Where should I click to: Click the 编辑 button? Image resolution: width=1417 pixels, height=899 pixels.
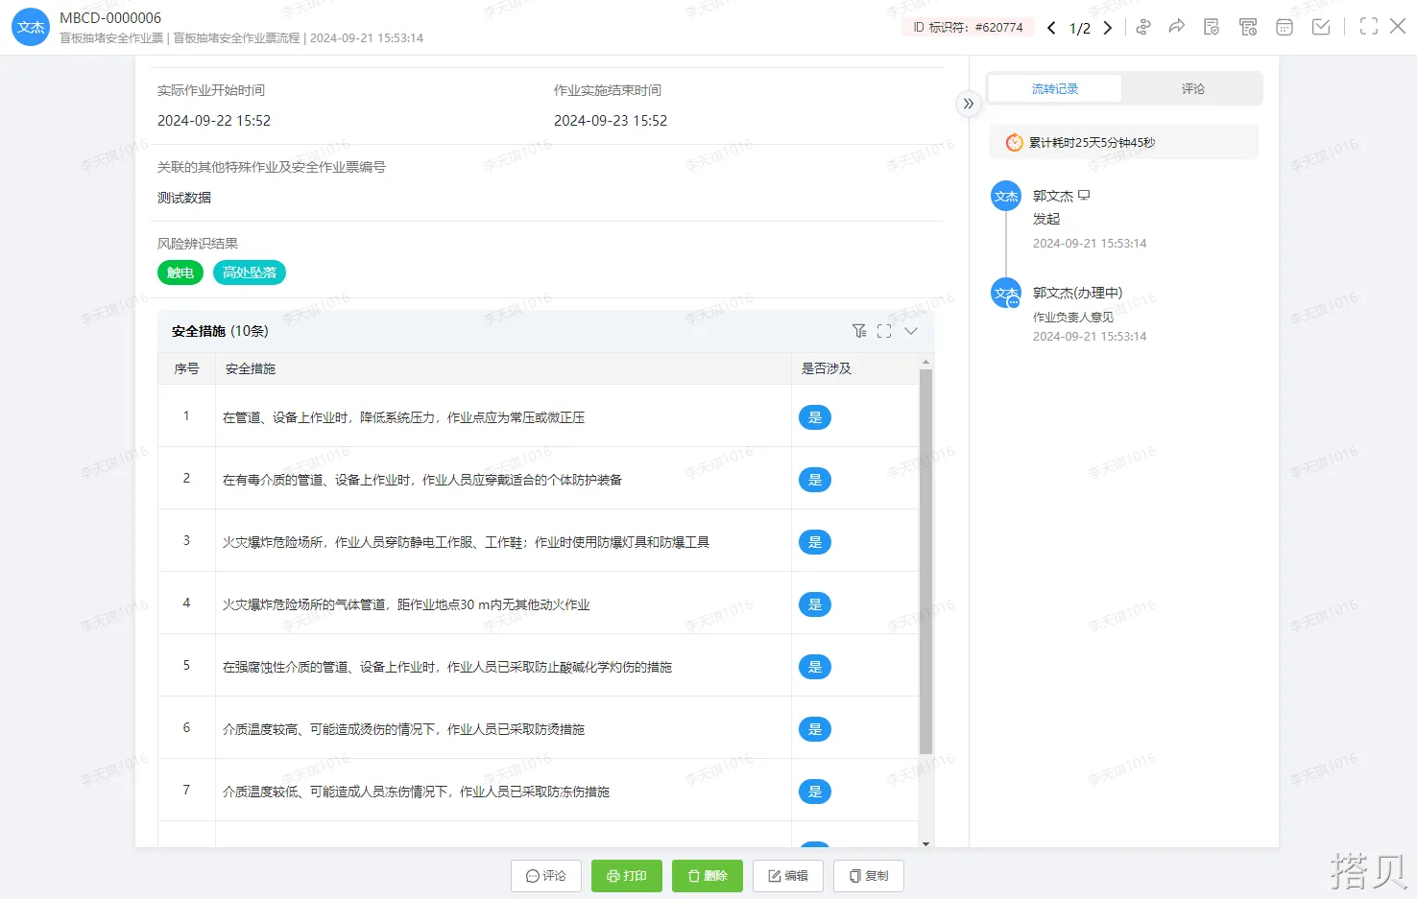pyautogui.click(x=787, y=876)
